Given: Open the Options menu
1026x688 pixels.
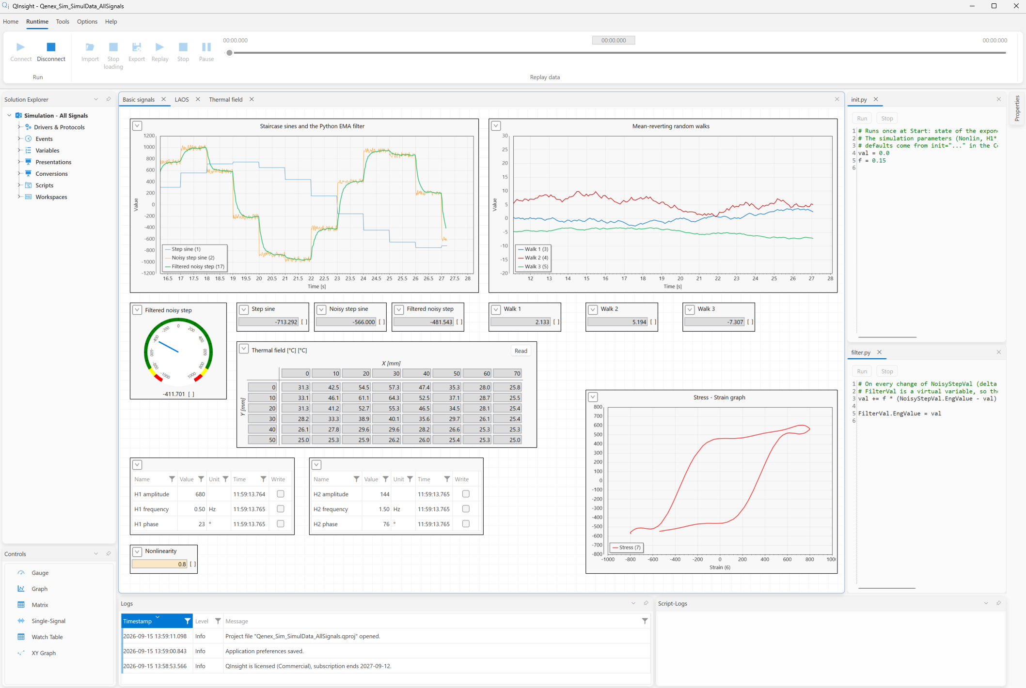Looking at the screenshot, I should coord(87,21).
